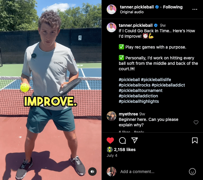Open the comment bubble icon
Screen dimensions: 203x180
[122, 141]
